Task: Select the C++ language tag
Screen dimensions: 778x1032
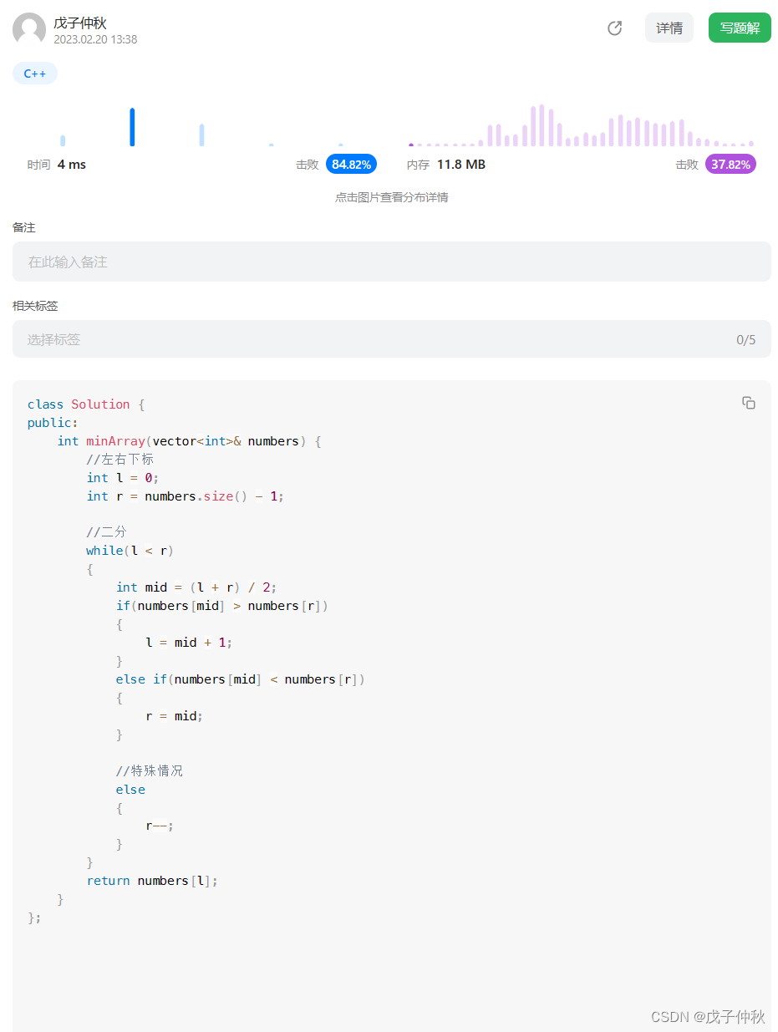Action: coord(35,74)
